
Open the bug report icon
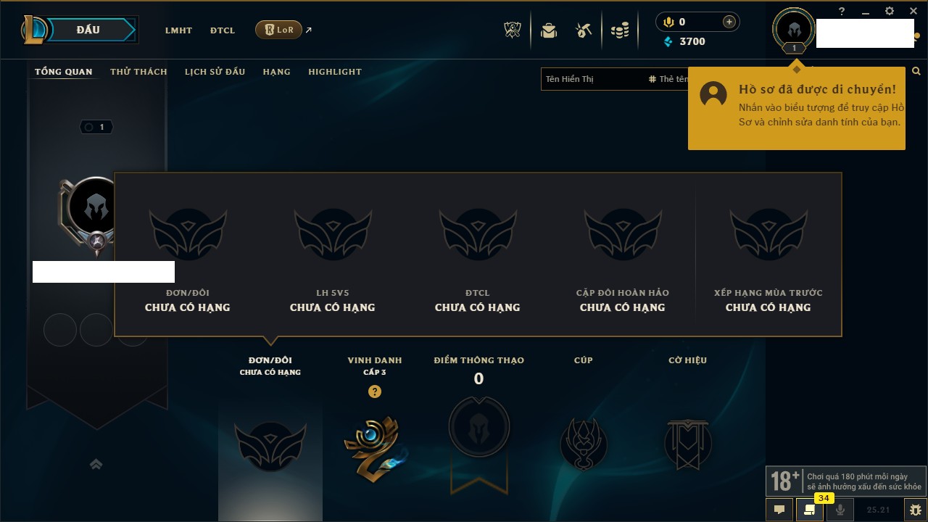click(x=916, y=510)
